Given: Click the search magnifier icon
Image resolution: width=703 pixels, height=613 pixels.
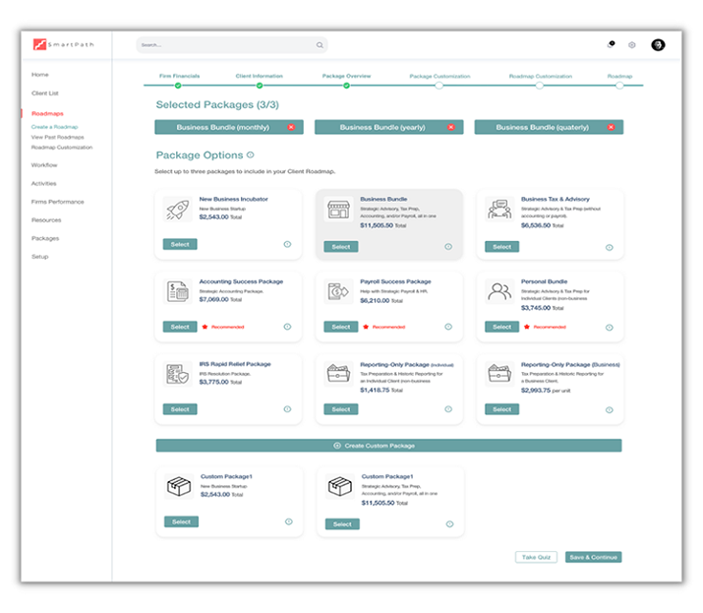Looking at the screenshot, I should [x=320, y=45].
